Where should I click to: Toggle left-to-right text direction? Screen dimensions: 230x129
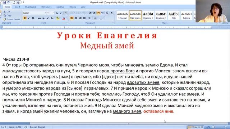click(x=98, y=13)
